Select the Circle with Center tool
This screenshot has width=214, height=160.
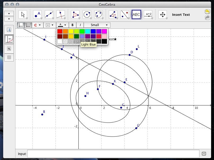click(x=87, y=14)
